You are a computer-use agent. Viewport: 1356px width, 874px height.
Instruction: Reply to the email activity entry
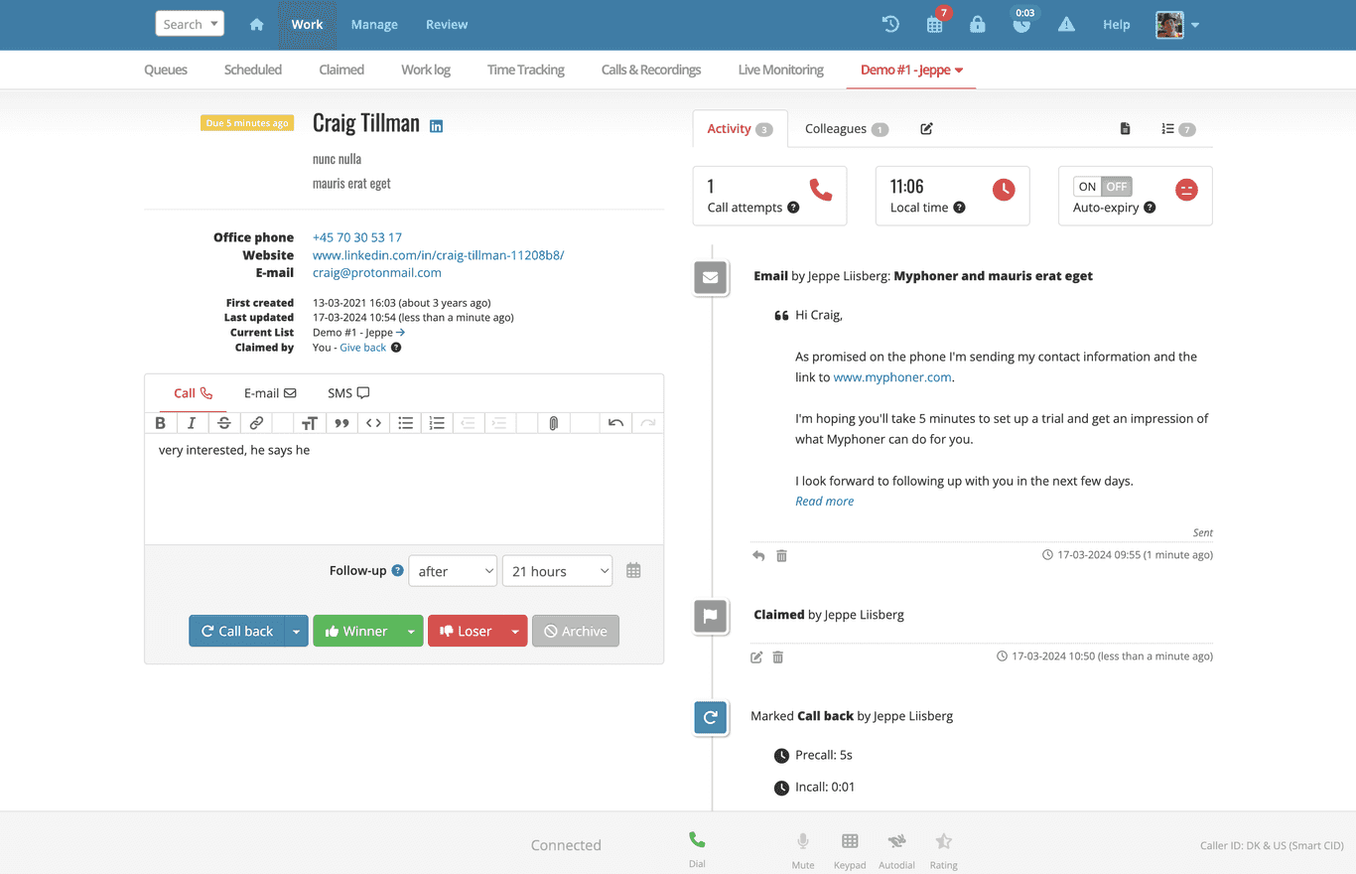coord(758,556)
